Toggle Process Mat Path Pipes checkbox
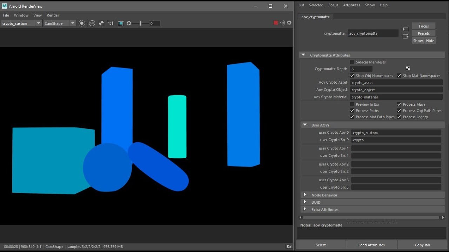The height and width of the screenshot is (252, 449). 352,117
